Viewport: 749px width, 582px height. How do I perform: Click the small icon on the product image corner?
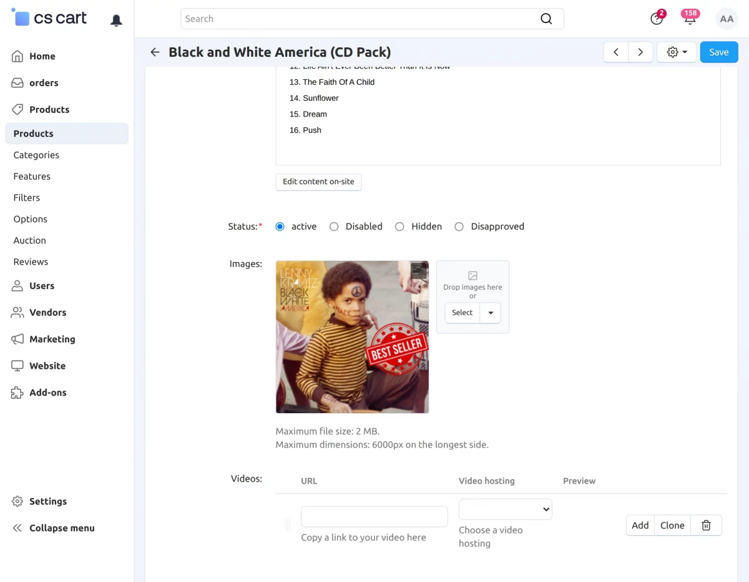click(x=419, y=270)
